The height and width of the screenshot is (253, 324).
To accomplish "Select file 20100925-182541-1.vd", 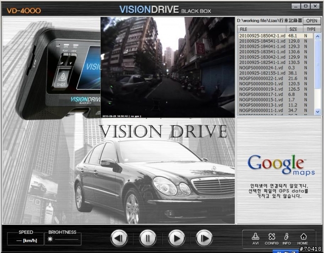I will pos(275,62).
